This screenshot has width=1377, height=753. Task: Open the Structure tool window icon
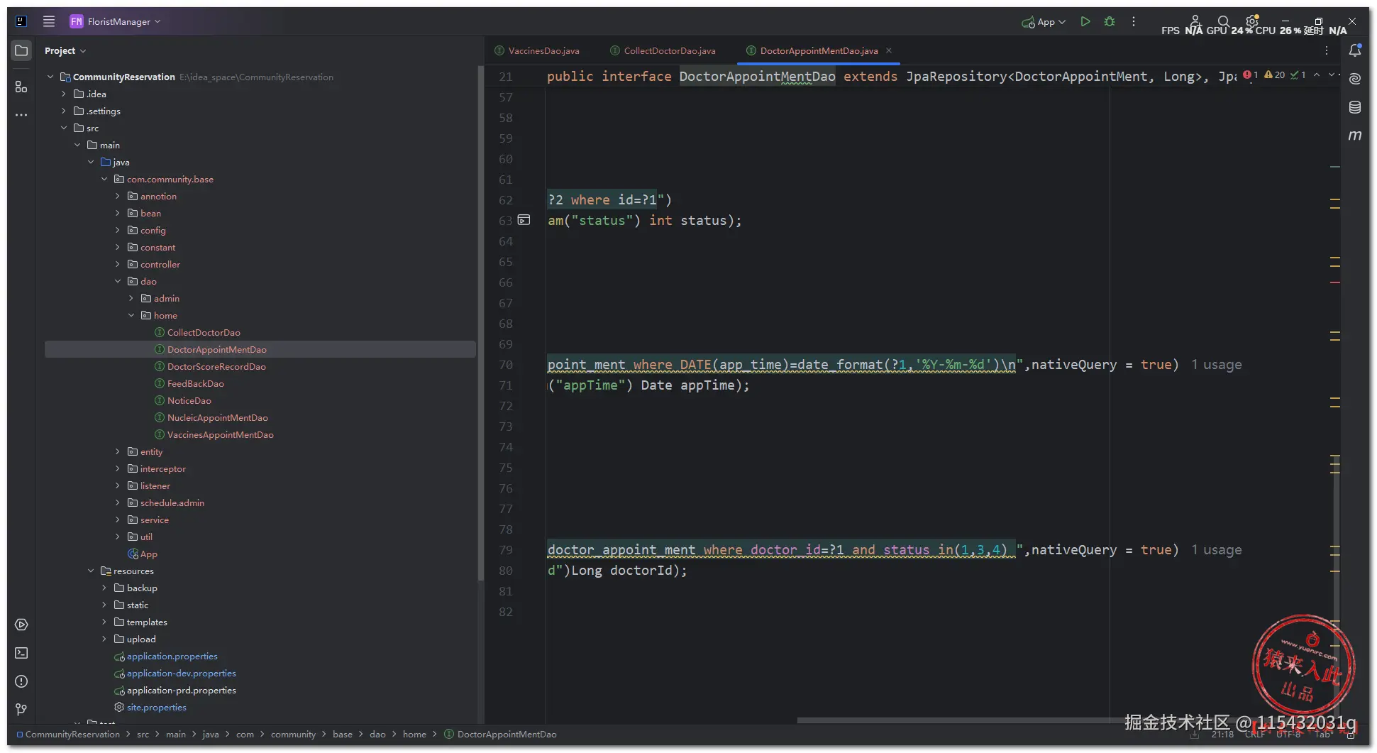tap(21, 87)
